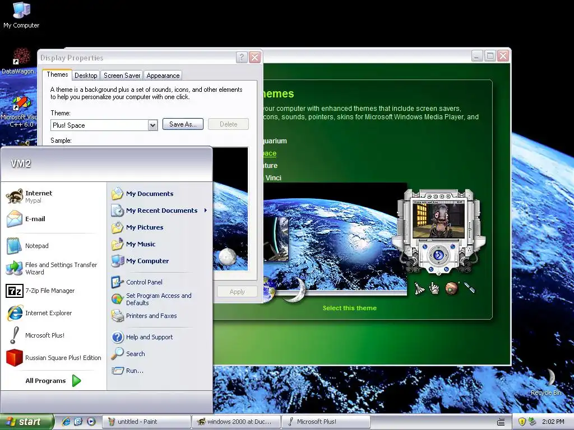574x430 pixels.
Task: Click the security shield tray icon
Action: pos(522,422)
